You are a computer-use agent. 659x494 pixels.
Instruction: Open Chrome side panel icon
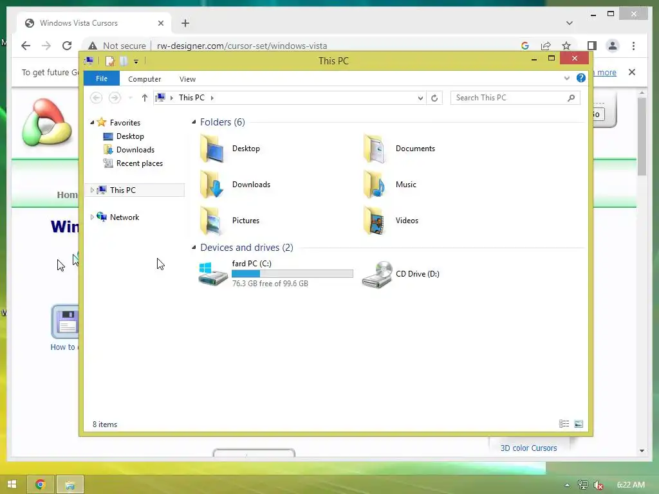592,46
